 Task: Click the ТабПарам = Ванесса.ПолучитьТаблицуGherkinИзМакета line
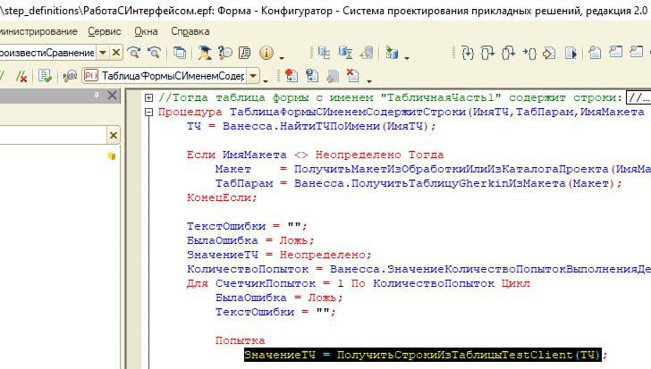pos(418,183)
